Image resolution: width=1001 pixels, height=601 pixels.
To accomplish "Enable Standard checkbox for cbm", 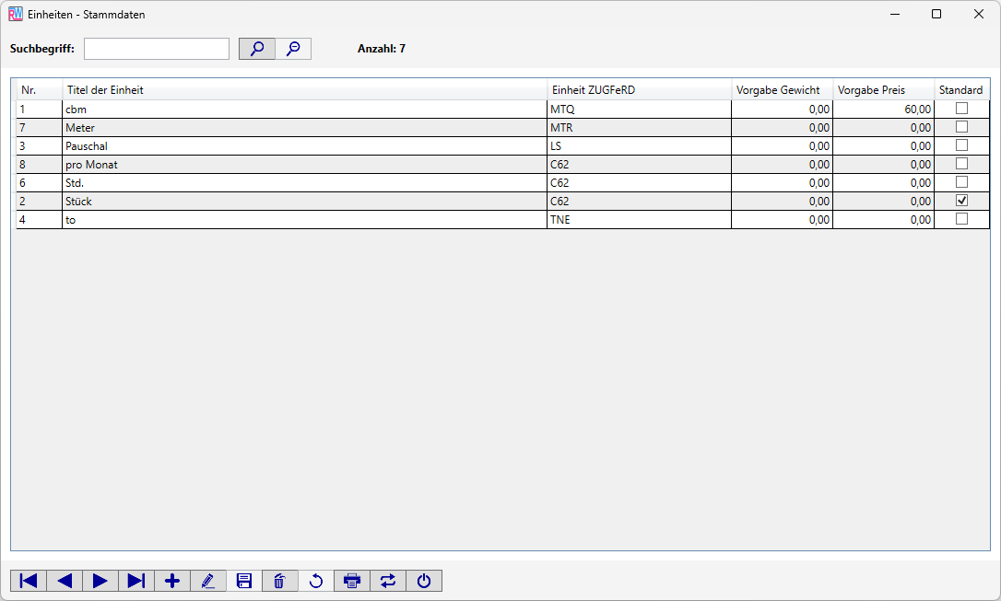I will click(961, 109).
